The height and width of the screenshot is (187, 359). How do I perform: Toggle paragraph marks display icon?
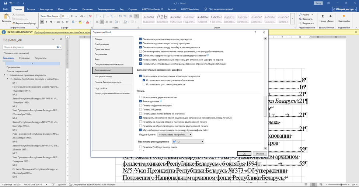coord(136,16)
